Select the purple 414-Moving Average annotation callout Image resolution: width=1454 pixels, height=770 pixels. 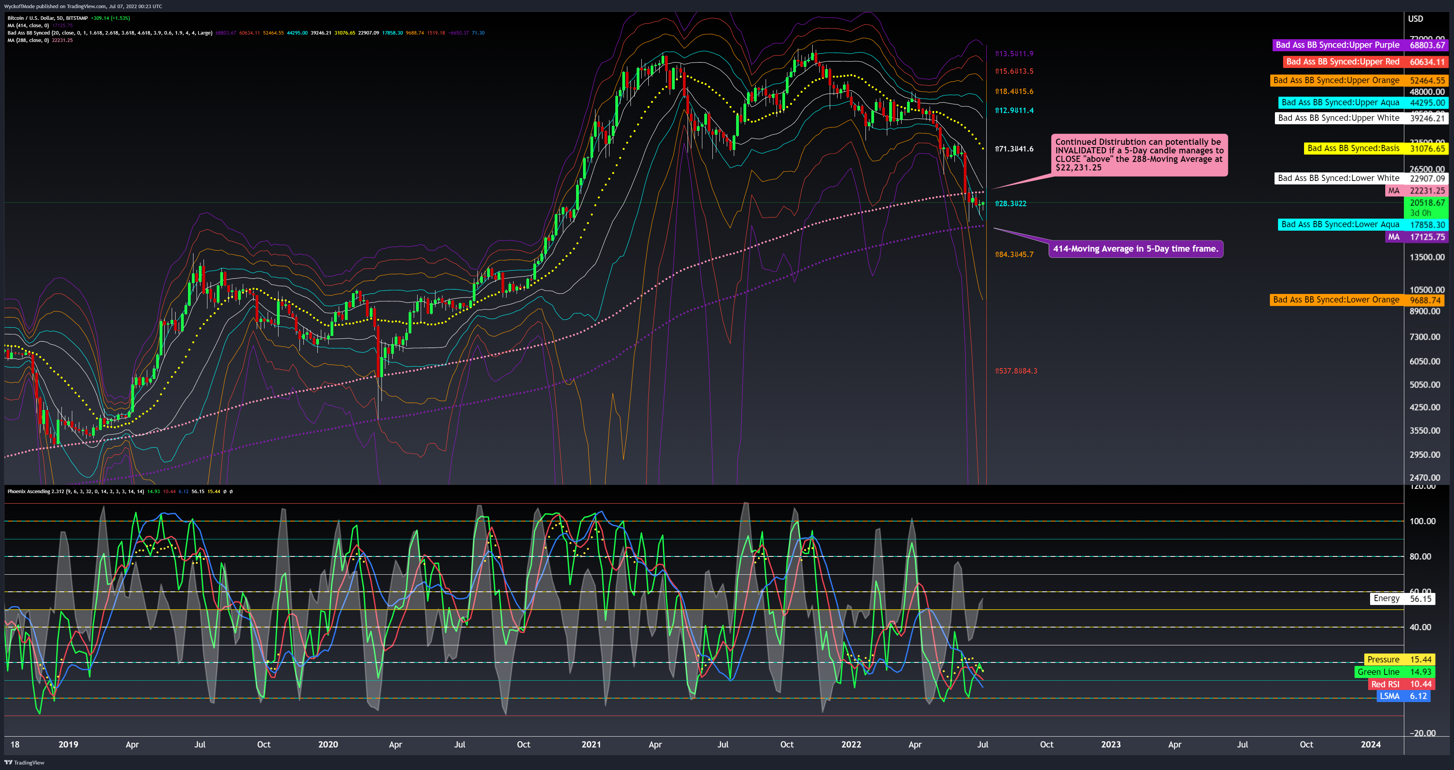[1135, 249]
